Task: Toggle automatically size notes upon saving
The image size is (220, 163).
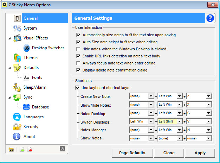Action: tap(78, 35)
